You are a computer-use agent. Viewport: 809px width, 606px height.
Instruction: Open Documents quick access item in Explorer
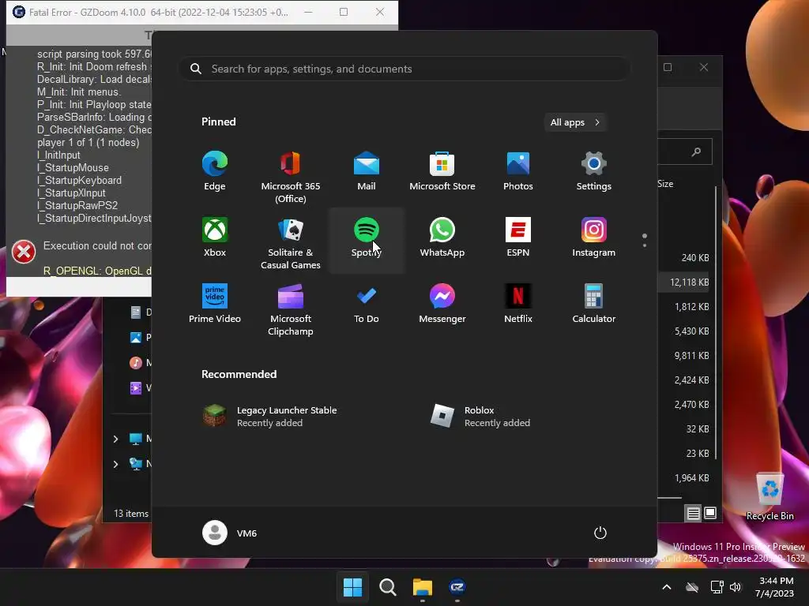click(x=140, y=312)
